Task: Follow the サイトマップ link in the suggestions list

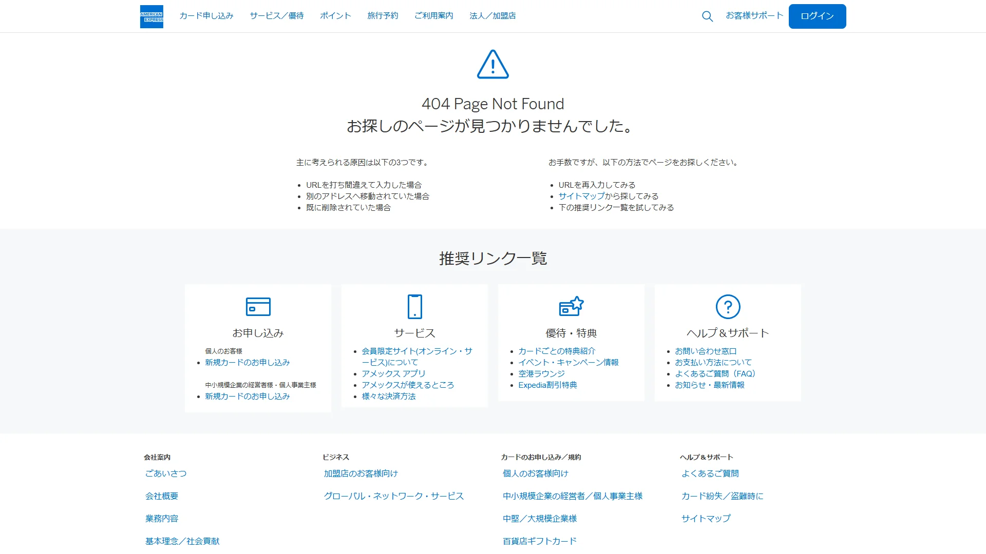Action: 581,196
